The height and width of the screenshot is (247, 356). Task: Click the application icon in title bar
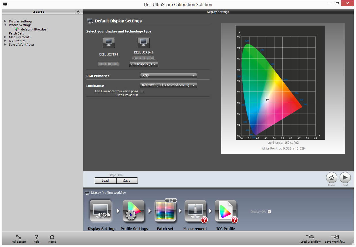tap(5, 4)
